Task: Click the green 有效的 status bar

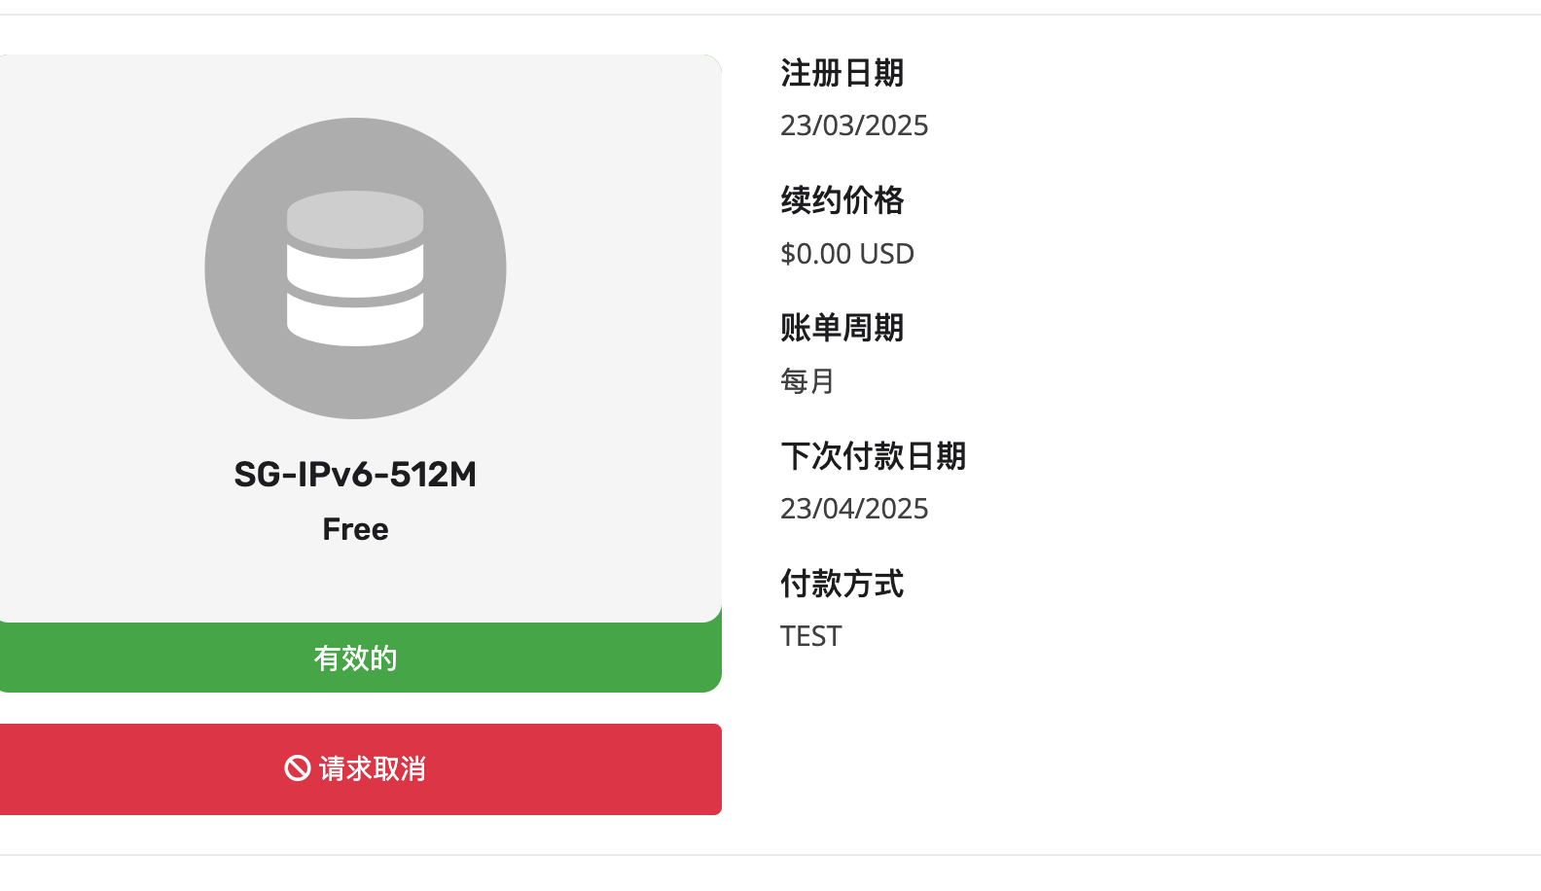Action: tap(355, 659)
